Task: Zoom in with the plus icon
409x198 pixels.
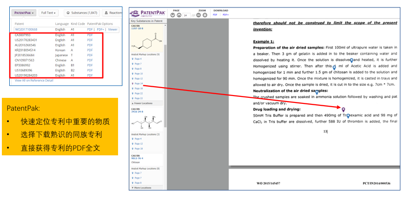Action: 205,15
